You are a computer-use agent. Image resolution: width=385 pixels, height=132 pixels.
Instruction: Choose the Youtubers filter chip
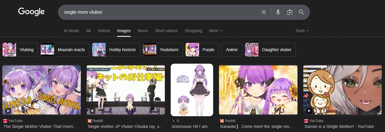(163, 50)
